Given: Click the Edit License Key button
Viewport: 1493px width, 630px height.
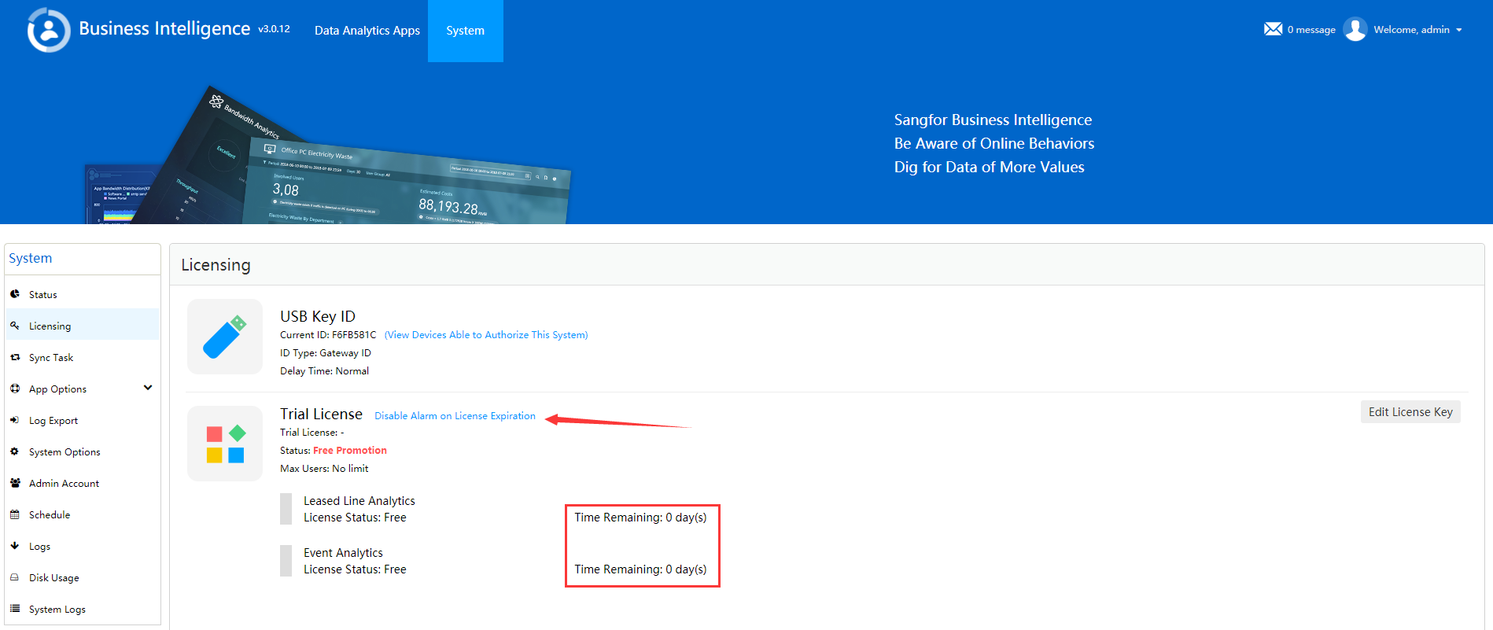Looking at the screenshot, I should [x=1410, y=412].
